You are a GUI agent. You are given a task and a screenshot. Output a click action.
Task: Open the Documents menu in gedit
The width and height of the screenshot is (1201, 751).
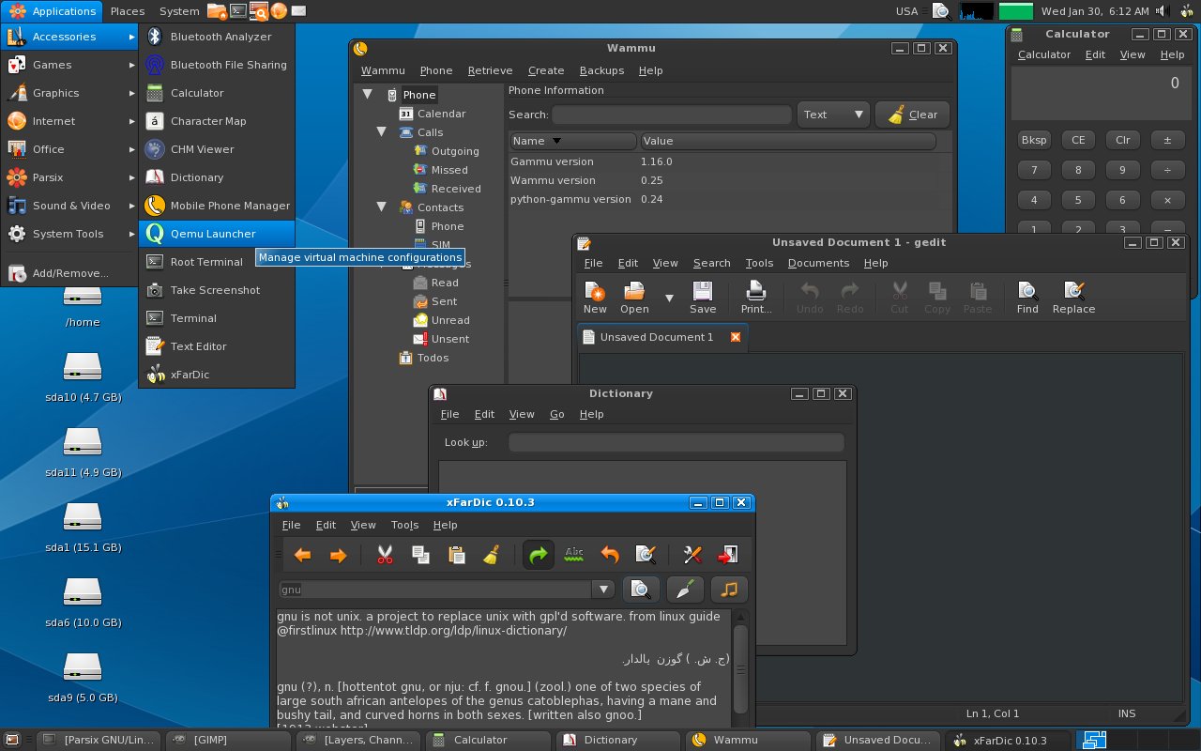(x=818, y=264)
